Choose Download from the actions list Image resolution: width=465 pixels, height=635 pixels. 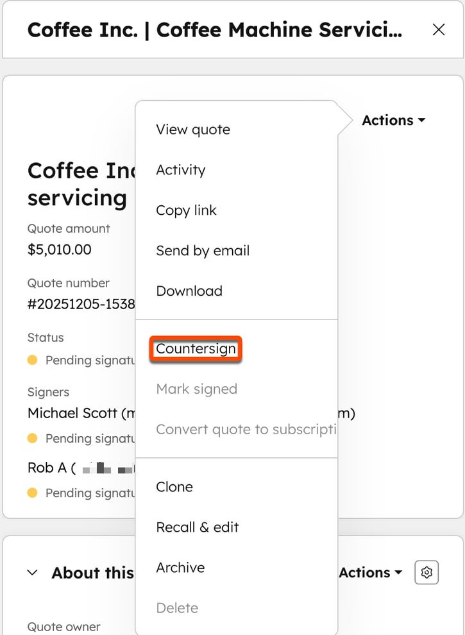[x=189, y=291]
